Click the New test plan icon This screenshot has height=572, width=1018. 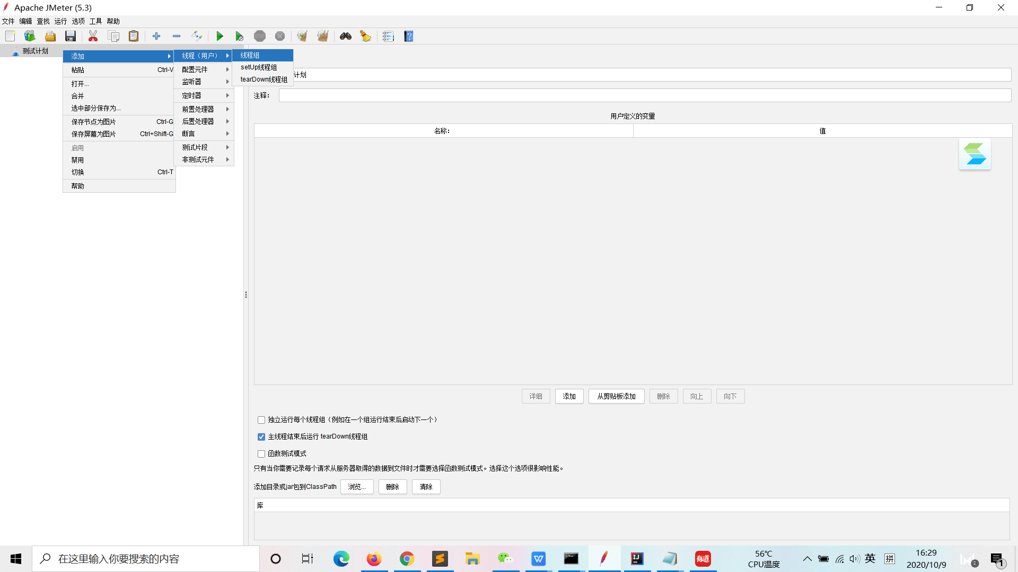click(x=10, y=36)
